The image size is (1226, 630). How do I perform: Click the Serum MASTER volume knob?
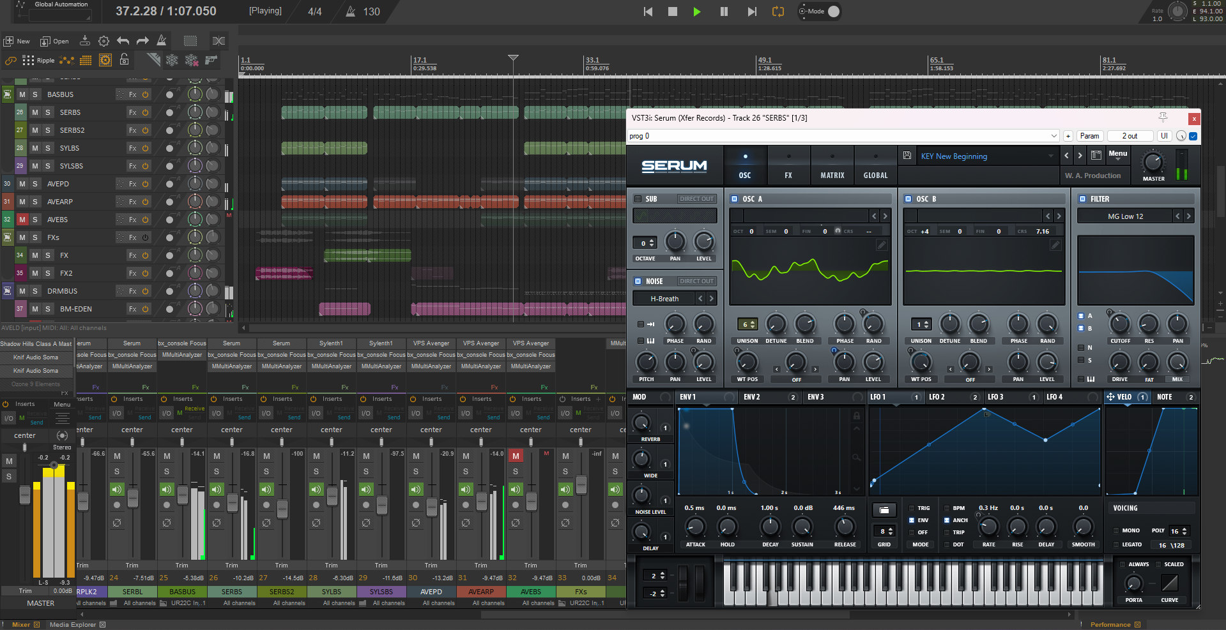[x=1153, y=162]
